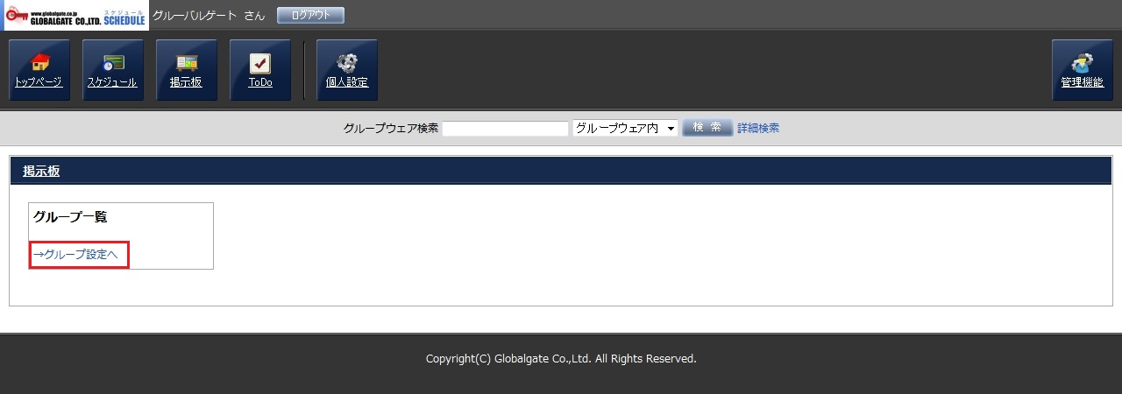Open 個人設定 gear icon

(346, 70)
